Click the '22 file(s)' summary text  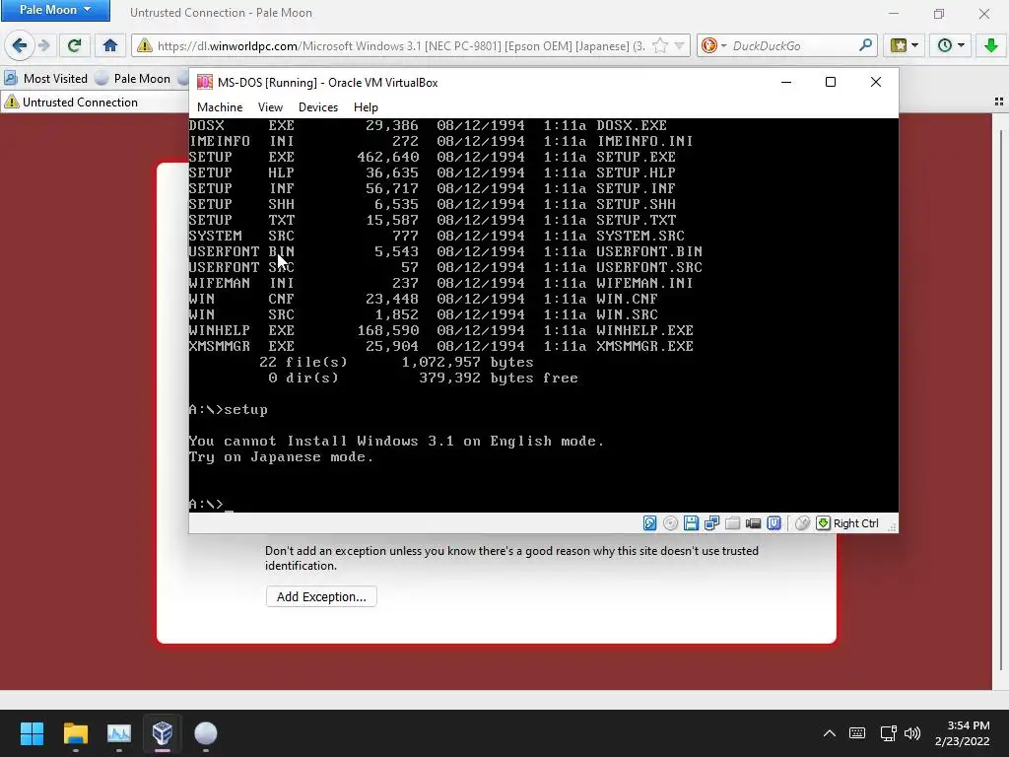coord(303,363)
